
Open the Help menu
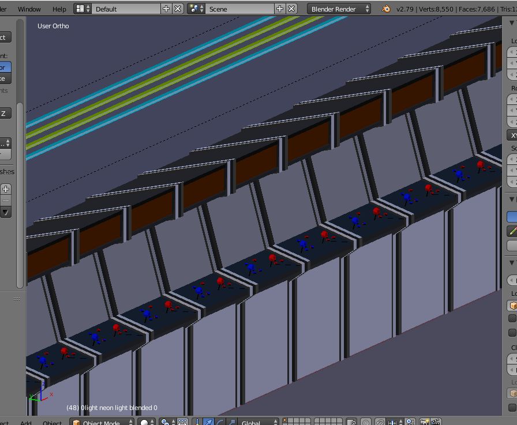click(x=59, y=9)
